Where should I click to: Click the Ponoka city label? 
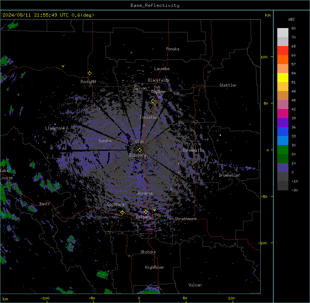tap(173, 49)
